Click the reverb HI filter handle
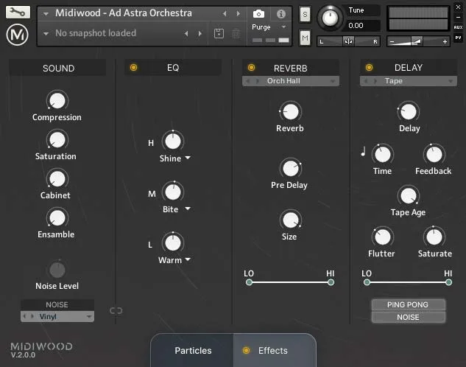The image size is (466, 367). [x=331, y=282]
